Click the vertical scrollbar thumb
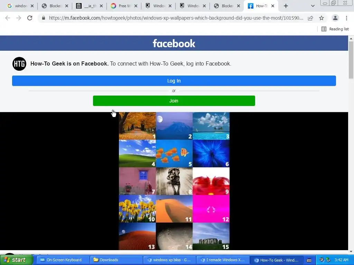 [x=351, y=60]
